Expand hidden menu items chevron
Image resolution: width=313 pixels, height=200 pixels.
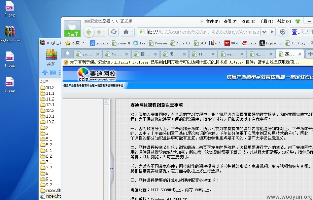201,21
